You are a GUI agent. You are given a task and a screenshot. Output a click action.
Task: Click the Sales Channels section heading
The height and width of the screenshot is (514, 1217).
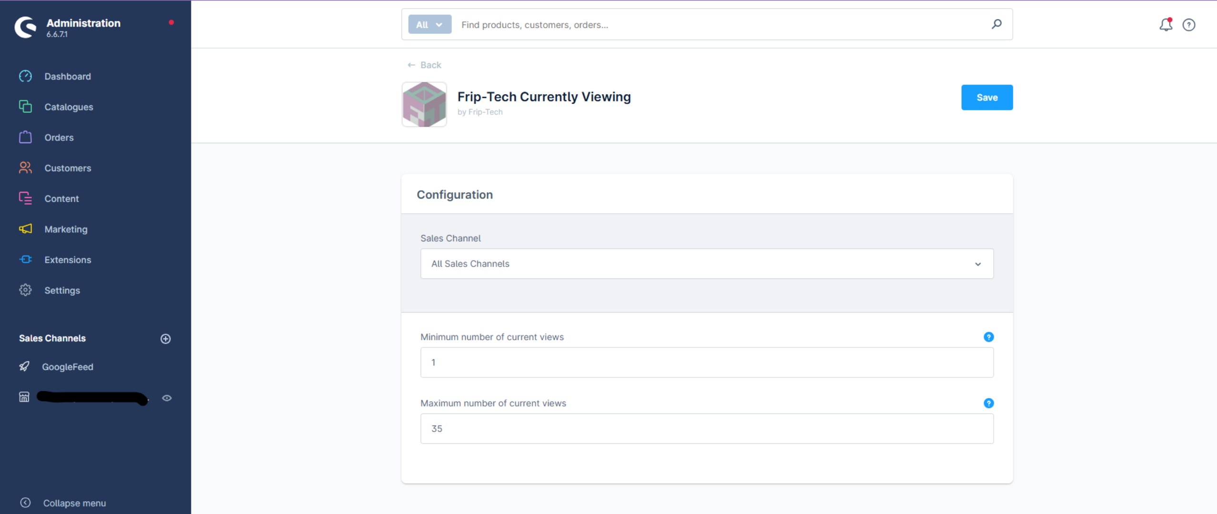click(52, 338)
